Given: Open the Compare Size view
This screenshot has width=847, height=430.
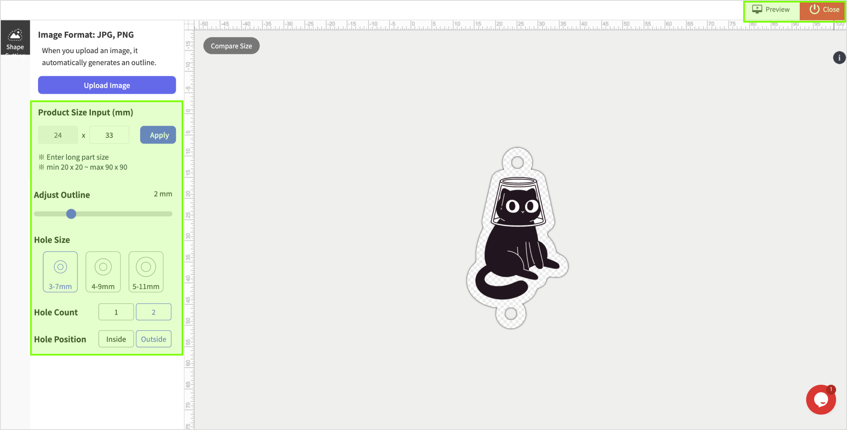Looking at the screenshot, I should (231, 46).
